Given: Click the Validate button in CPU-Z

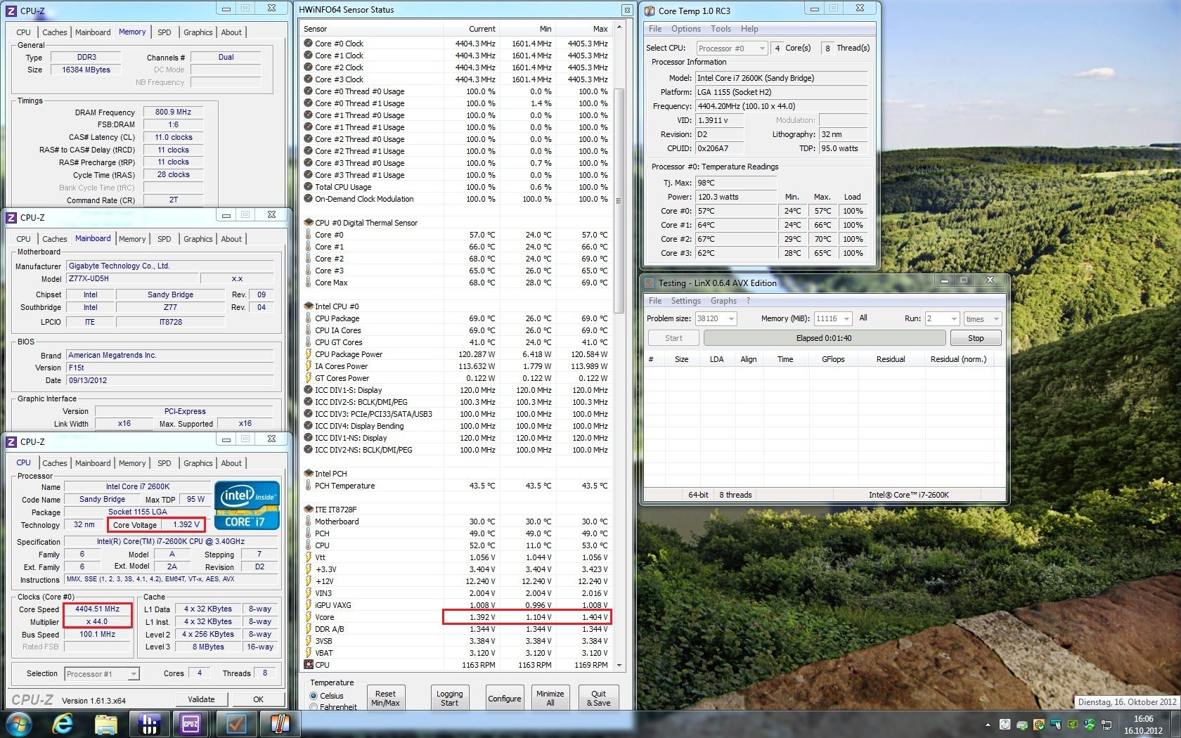Looking at the screenshot, I should pyautogui.click(x=201, y=699).
